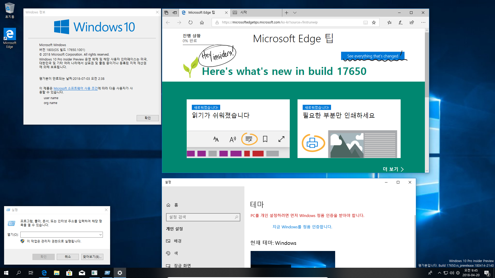495x278 pixels.
Task: Go back in Edge browser
Action: tap(168, 22)
